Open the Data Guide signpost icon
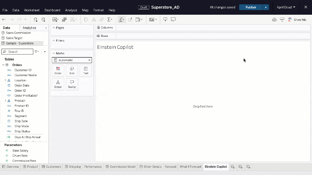This screenshot has height=175, width=312. tap(282, 20)
